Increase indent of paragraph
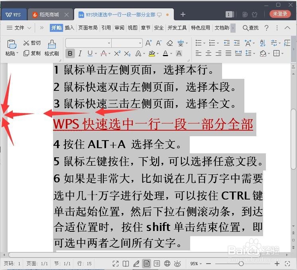Image resolution: width=297 pixels, height=270 pixels. [237, 43]
